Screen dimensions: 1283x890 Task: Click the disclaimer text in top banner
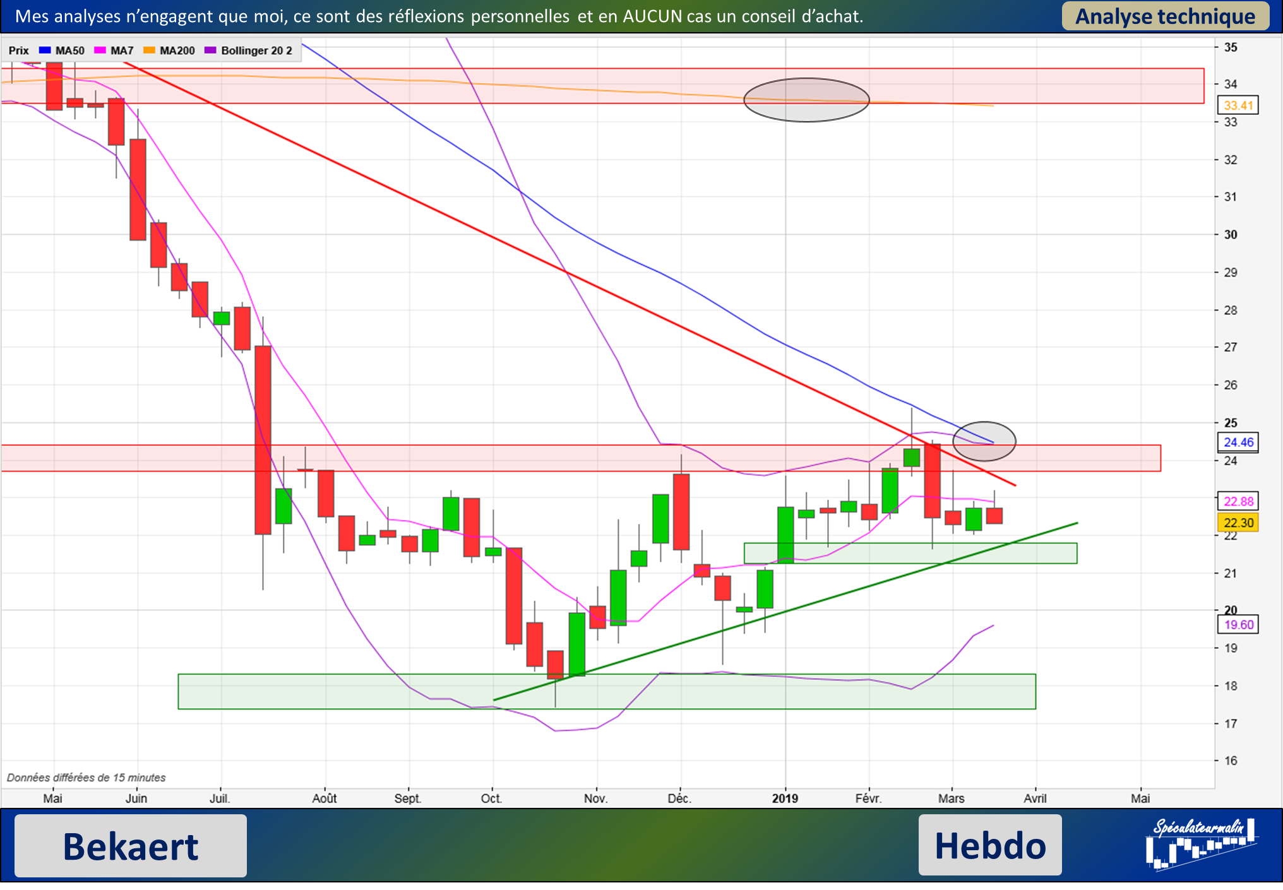pos(439,16)
